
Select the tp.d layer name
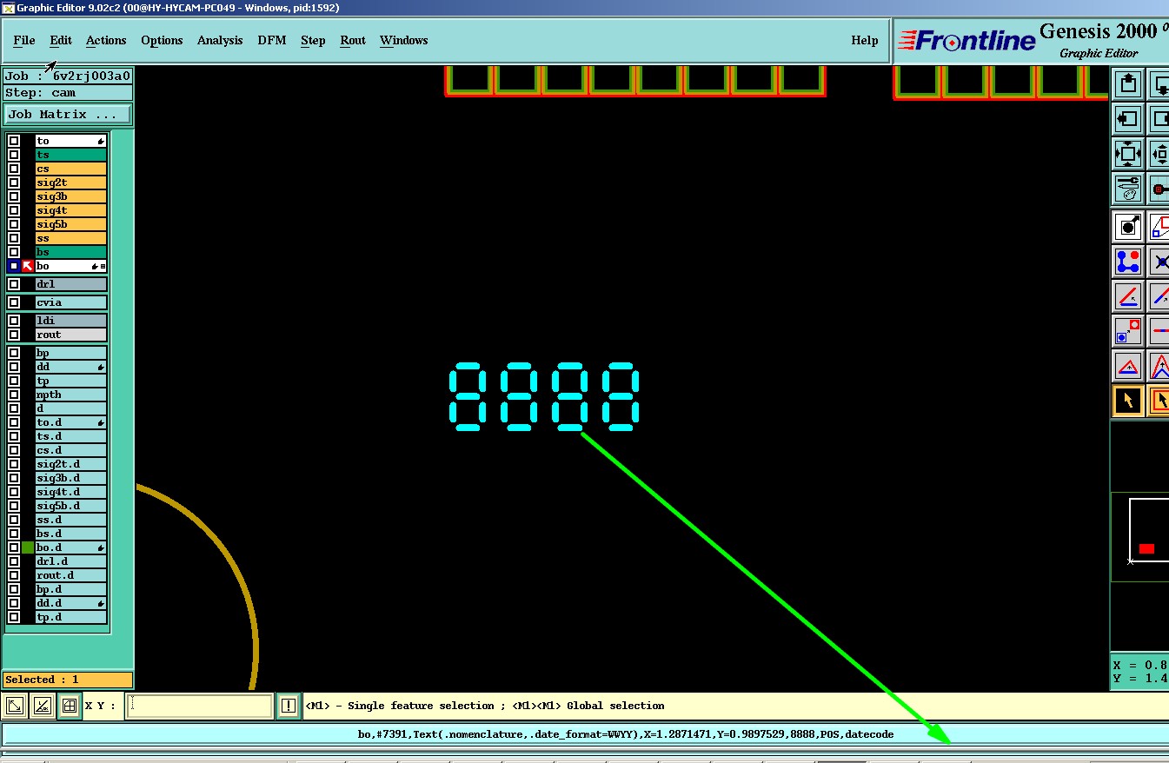click(x=71, y=617)
